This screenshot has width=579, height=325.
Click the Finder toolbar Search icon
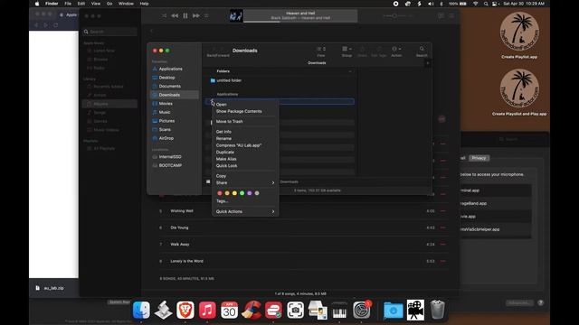point(422,49)
